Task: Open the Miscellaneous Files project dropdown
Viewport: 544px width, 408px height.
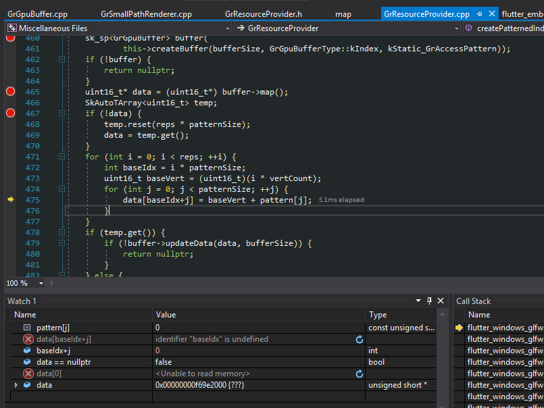Action: click(227, 28)
